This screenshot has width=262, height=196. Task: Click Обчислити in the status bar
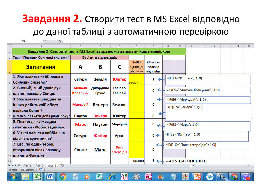(x=28, y=170)
